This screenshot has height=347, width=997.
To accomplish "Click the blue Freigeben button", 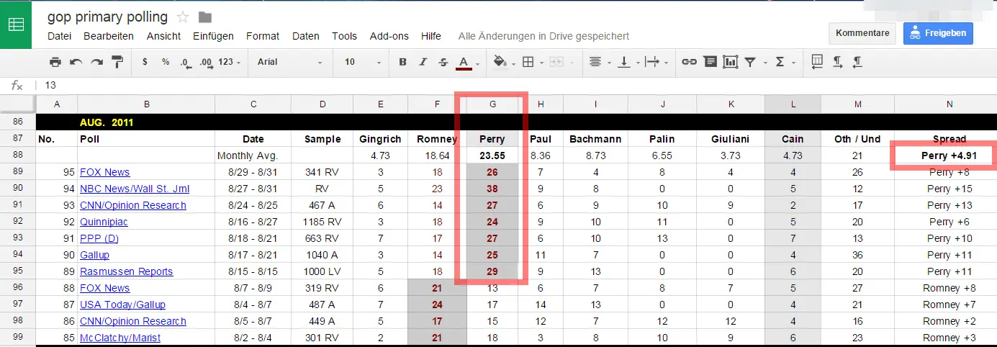I will (x=938, y=33).
